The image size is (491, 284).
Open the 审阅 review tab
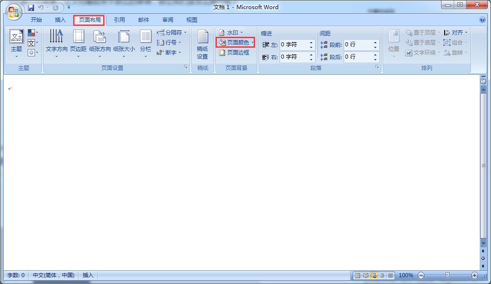click(x=168, y=20)
